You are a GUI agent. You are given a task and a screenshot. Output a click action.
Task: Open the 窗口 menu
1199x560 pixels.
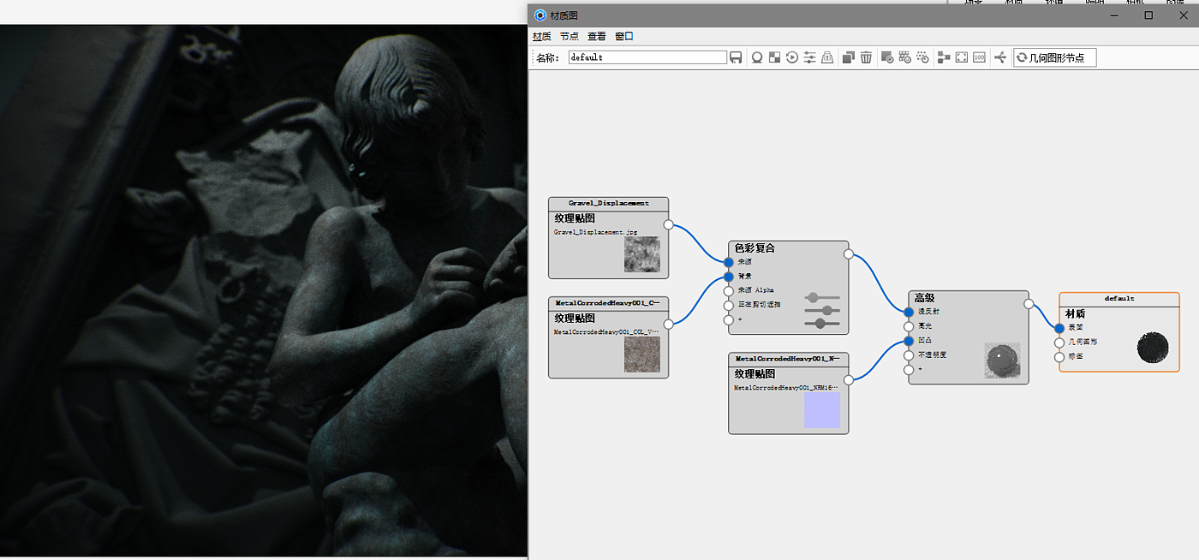click(x=624, y=37)
